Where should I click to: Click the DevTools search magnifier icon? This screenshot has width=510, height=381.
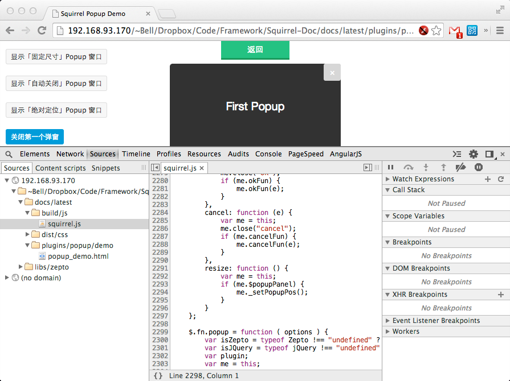coord(9,154)
